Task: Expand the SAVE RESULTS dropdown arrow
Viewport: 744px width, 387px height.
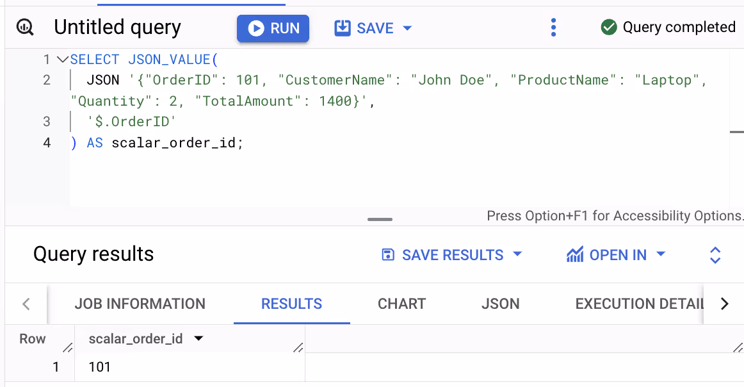Action: tap(518, 254)
